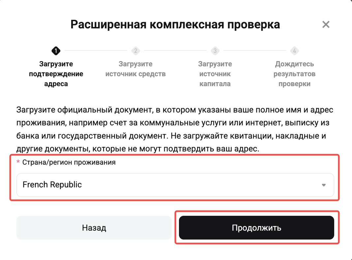Viewport: 352px width, 260px height.
Task: Click the "Назад" button
Action: tap(94, 228)
